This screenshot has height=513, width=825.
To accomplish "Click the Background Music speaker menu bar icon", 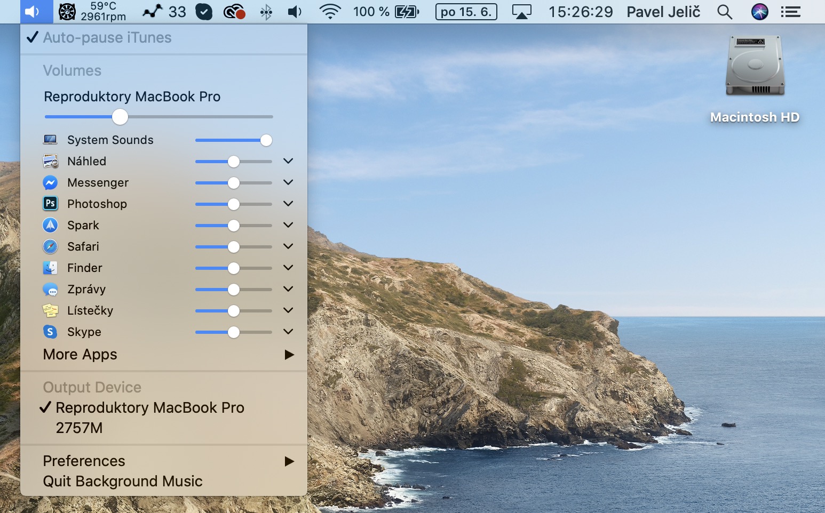I will point(33,11).
